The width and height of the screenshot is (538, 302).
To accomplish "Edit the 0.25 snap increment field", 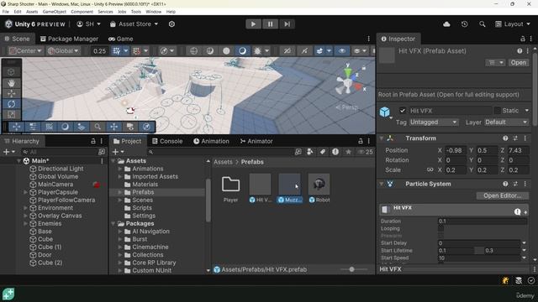I will (x=99, y=51).
